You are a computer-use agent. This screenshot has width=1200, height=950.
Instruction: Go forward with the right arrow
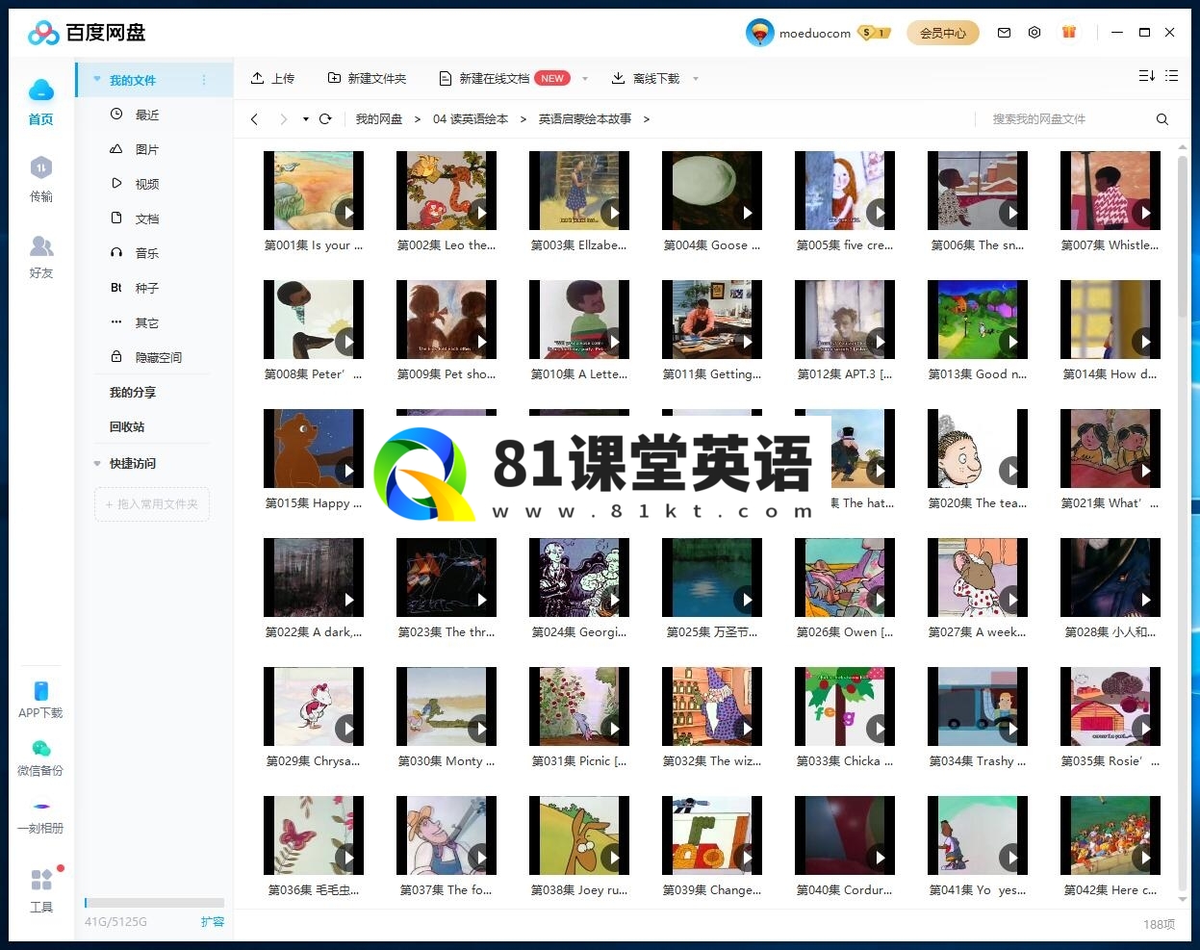tap(283, 119)
